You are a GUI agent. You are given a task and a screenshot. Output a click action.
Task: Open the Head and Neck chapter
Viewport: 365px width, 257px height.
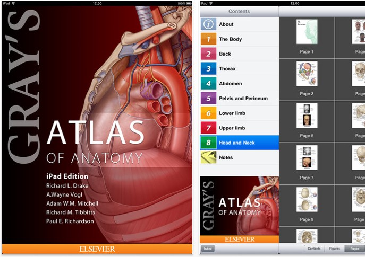click(239, 143)
